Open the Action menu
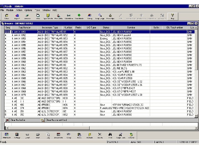 tap(19, 10)
